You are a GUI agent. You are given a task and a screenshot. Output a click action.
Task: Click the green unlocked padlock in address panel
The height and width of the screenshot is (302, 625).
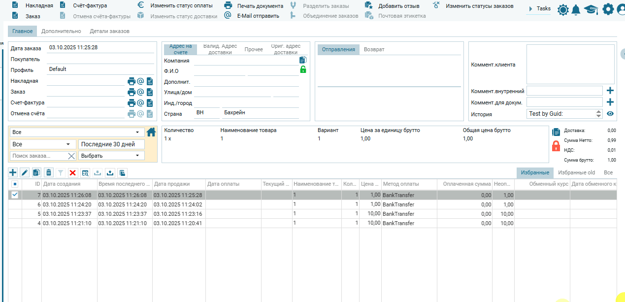point(303,69)
